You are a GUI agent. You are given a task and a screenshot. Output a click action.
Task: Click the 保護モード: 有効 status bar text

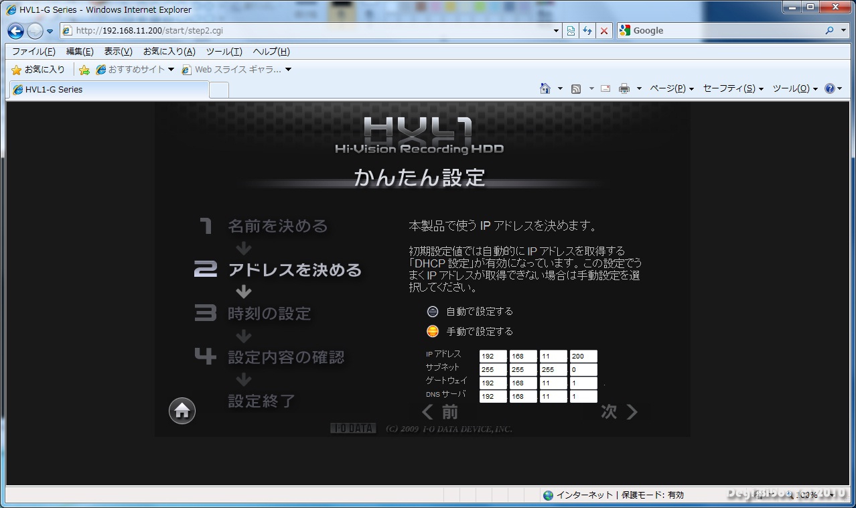[652, 495]
